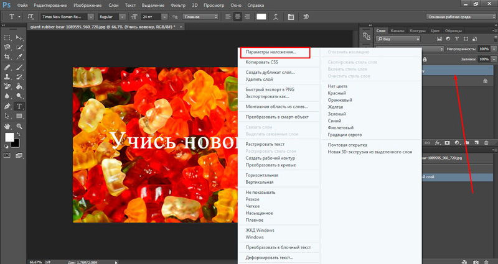
Task: Click the warp text icon in options bar
Action: [x=275, y=16]
